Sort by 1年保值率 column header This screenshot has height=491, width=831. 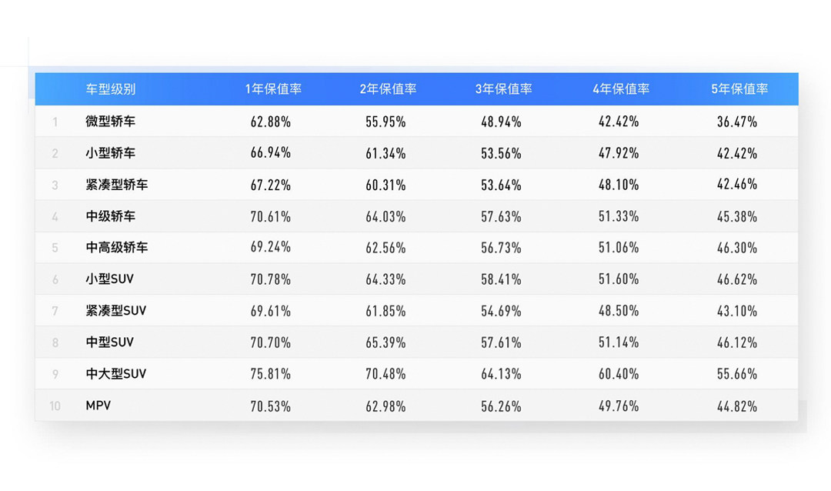[273, 89]
